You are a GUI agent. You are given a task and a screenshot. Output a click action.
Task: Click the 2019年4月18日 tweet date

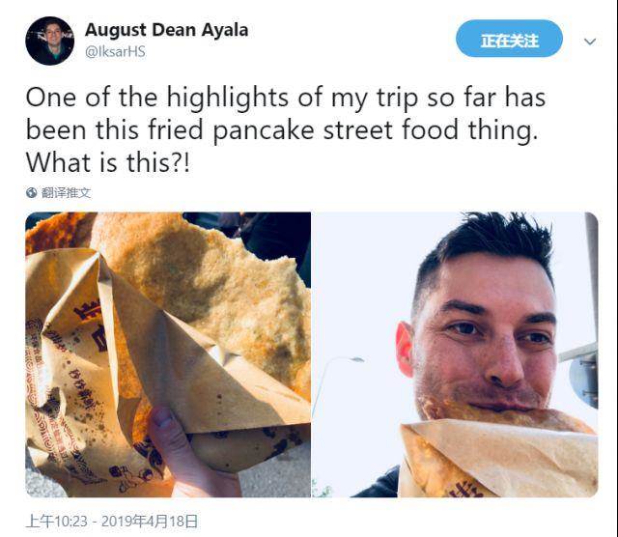[x=150, y=522]
